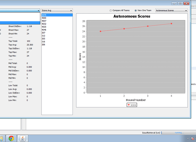The height and width of the screenshot is (142, 196).
Task: Select team 3070 in the list
Action: [x=57, y=15]
